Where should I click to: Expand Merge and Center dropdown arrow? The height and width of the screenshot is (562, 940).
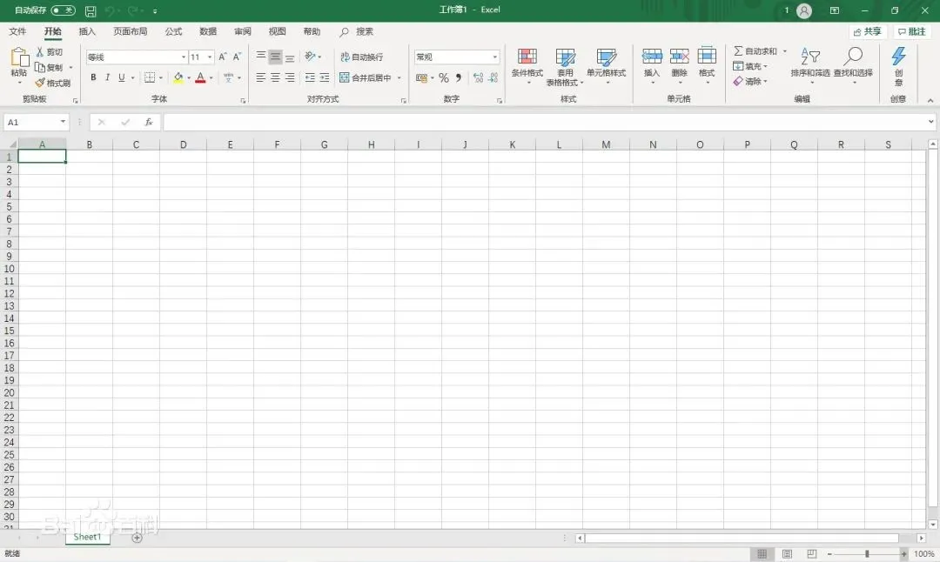(399, 78)
